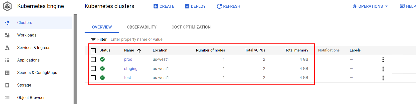
Task: Toggle sort arrow next to Name column
Action: 139,50
